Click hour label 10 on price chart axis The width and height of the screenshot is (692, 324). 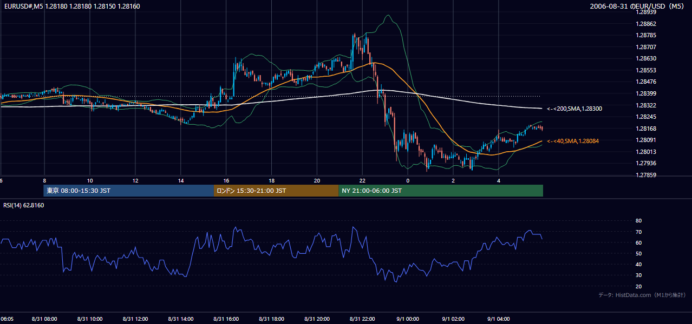pyautogui.click(x=90, y=180)
